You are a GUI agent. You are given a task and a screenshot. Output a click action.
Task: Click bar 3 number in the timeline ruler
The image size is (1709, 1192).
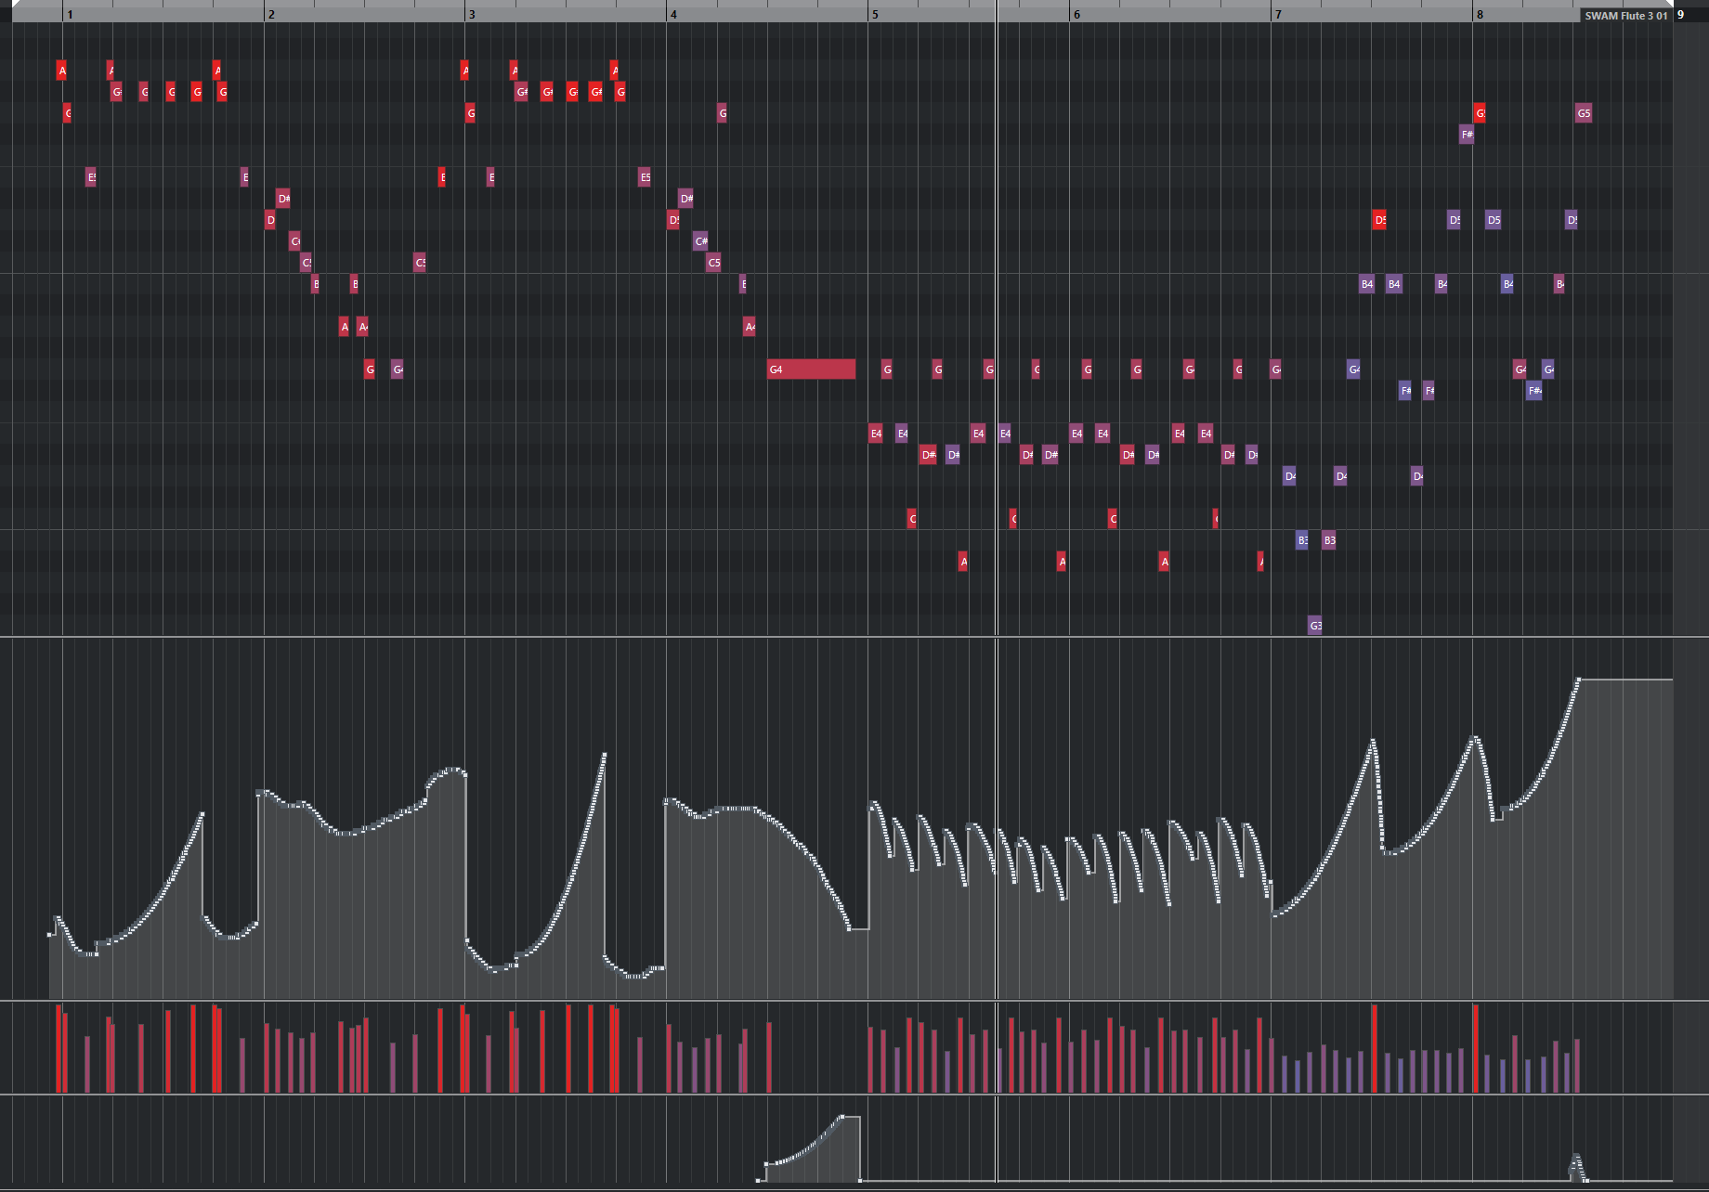point(472,15)
